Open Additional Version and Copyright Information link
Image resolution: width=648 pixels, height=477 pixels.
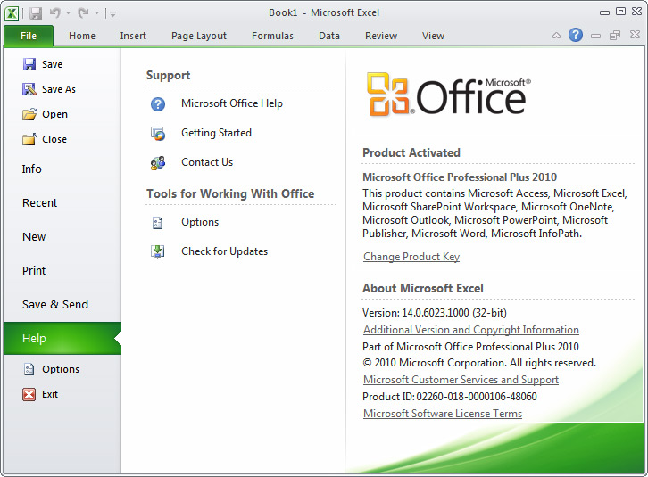coord(470,330)
